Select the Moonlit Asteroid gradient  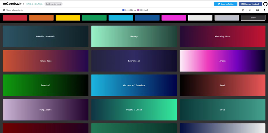pos(46,36)
